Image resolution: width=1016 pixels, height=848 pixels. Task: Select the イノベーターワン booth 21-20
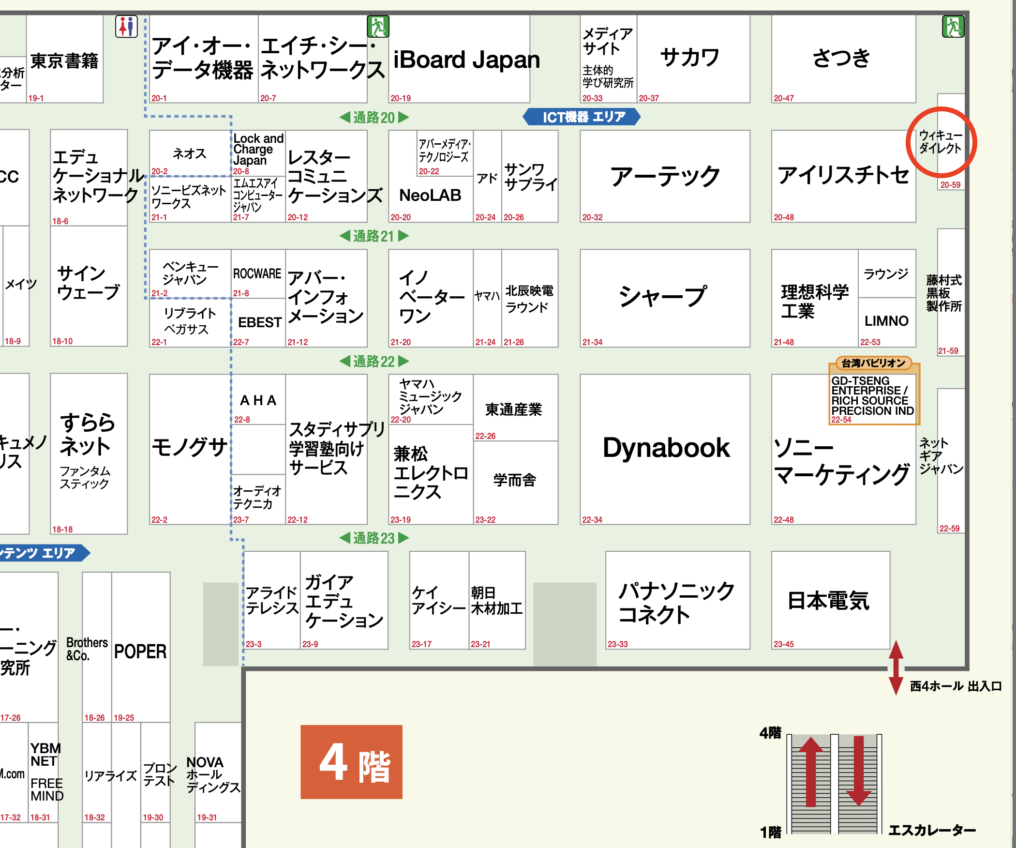[431, 298]
